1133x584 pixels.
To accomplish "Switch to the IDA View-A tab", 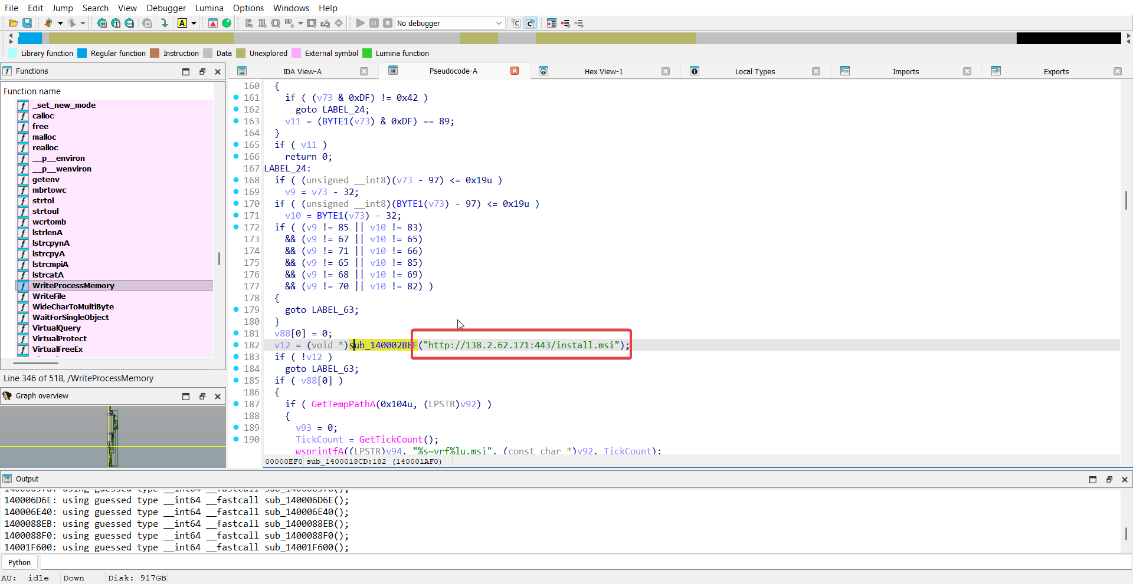I will tap(302, 71).
